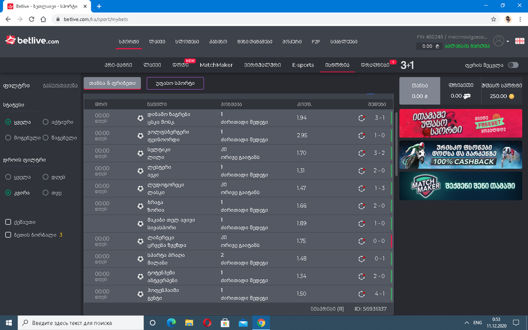Click the Georgian flag language icon
The height and width of the screenshot is (330, 528).
520,41
